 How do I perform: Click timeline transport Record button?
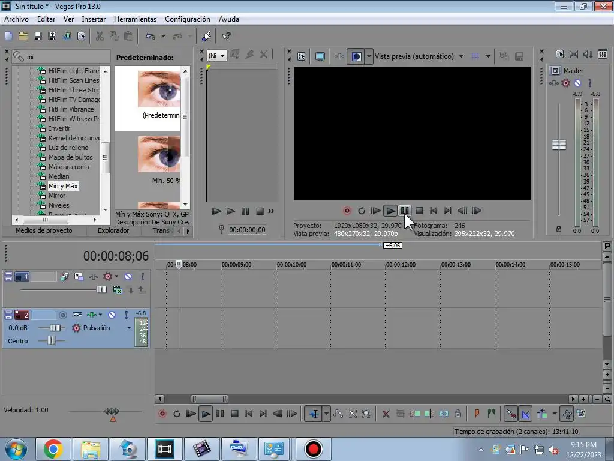(x=162, y=414)
